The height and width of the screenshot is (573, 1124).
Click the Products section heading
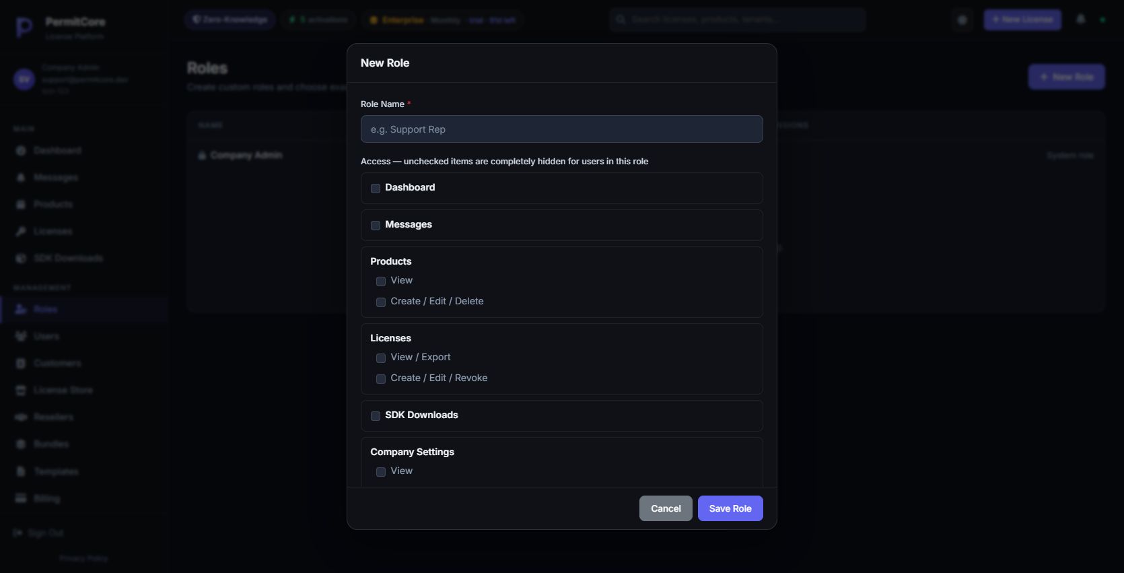pyautogui.click(x=390, y=261)
